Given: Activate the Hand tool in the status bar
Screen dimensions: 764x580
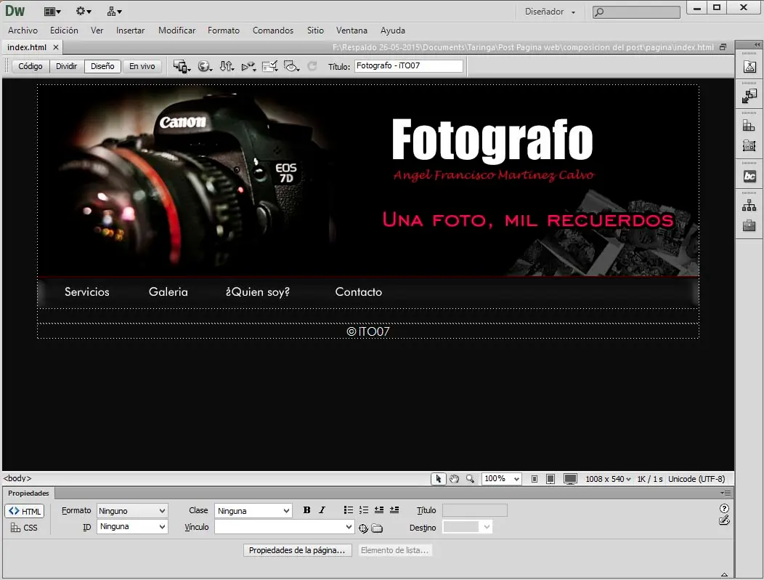Looking at the screenshot, I should pos(454,479).
